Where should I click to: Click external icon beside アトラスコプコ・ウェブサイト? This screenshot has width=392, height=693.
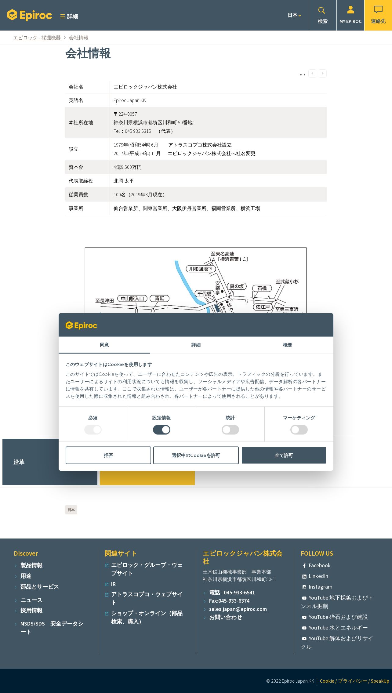coord(107,595)
